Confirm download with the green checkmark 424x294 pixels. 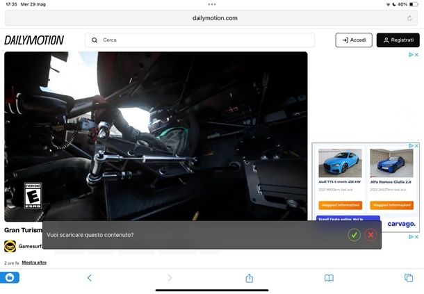354,235
